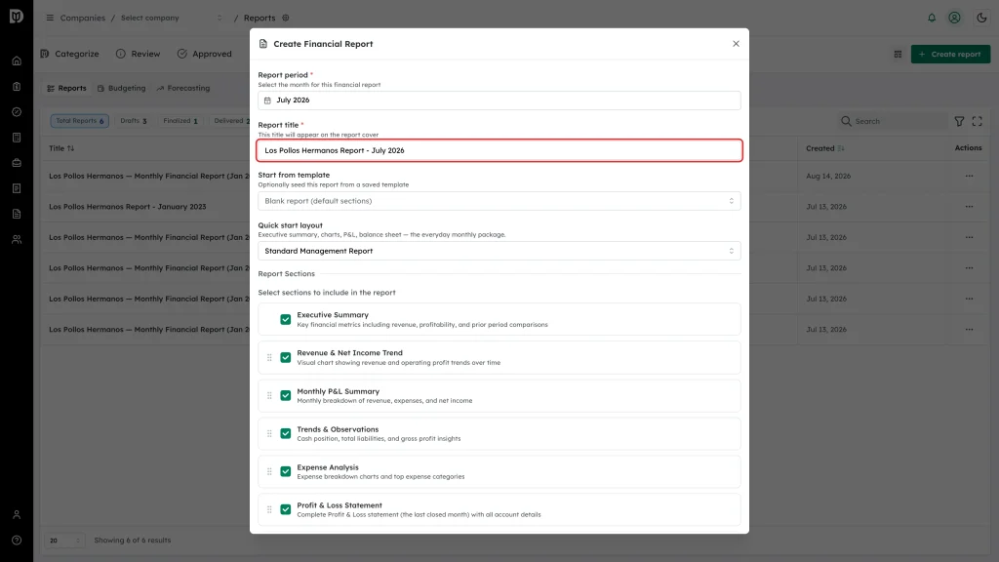999x562 pixels.
Task: Open the user profile icon in header
Action: pyautogui.click(x=954, y=18)
